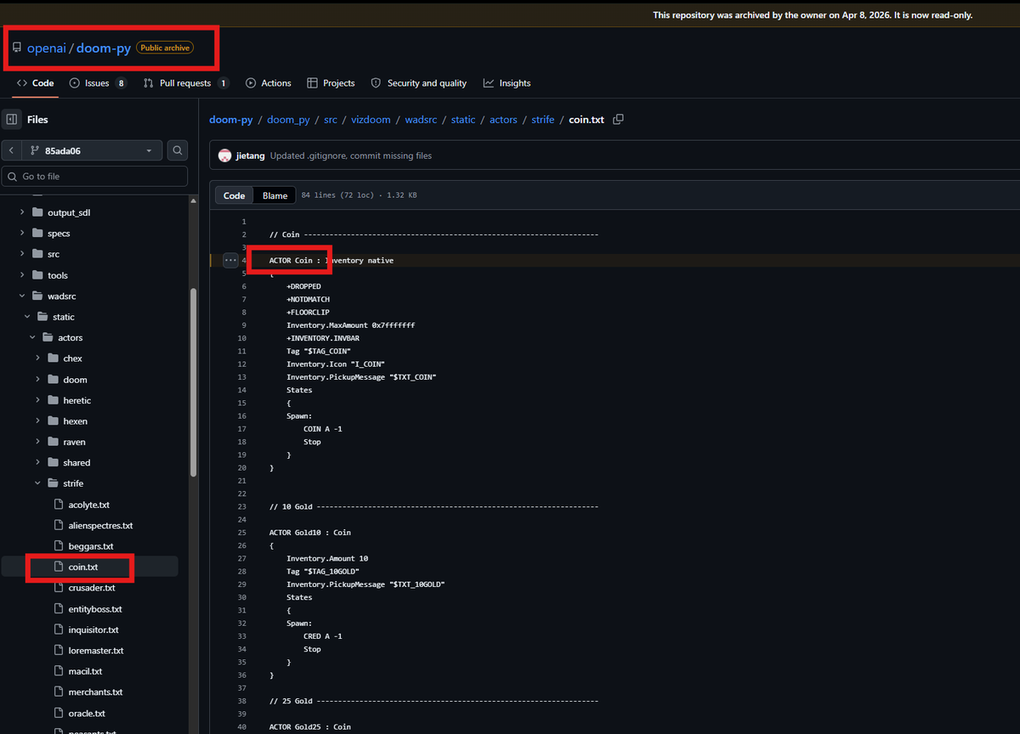Image resolution: width=1020 pixels, height=734 pixels.
Task: Open the Actions tab
Action: click(269, 83)
